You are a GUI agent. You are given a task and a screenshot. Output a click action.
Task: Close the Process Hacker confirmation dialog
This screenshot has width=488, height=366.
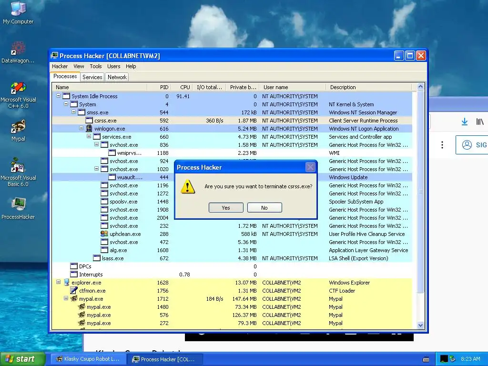pos(310,167)
